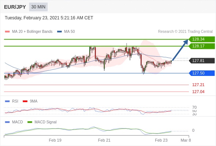
Task: Click the 30 MIN timeframe button
Action: pyautogui.click(x=38, y=7)
